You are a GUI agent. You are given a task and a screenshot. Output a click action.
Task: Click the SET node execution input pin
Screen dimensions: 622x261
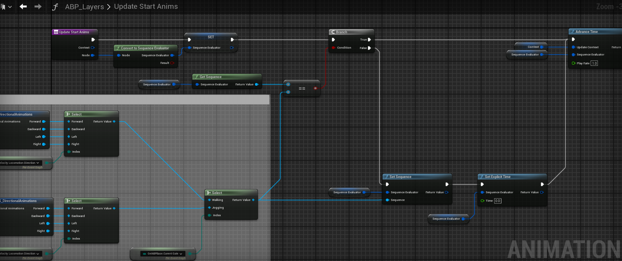click(189, 39)
